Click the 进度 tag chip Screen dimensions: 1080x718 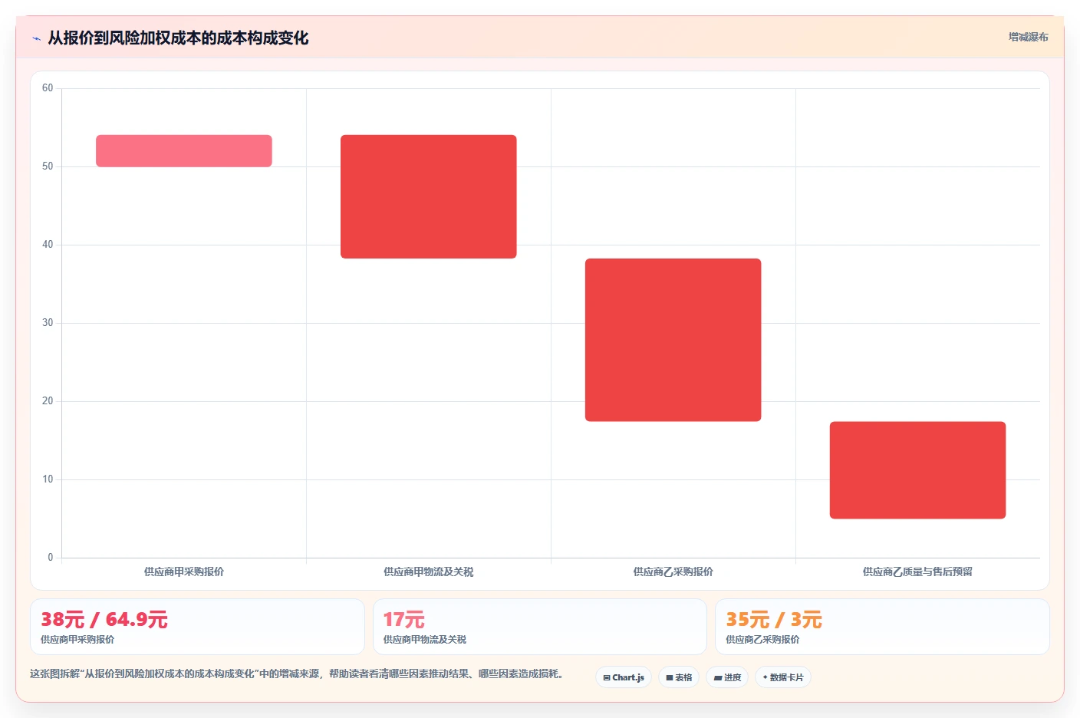click(727, 677)
